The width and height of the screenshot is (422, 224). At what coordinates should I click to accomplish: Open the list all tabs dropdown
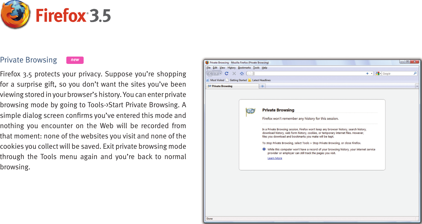click(417, 86)
